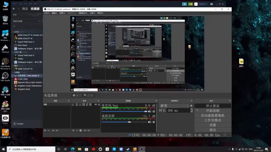Increase transition duration with up stepper
This screenshot has height=152, width=271.
pyautogui.click(x=191, y=109)
